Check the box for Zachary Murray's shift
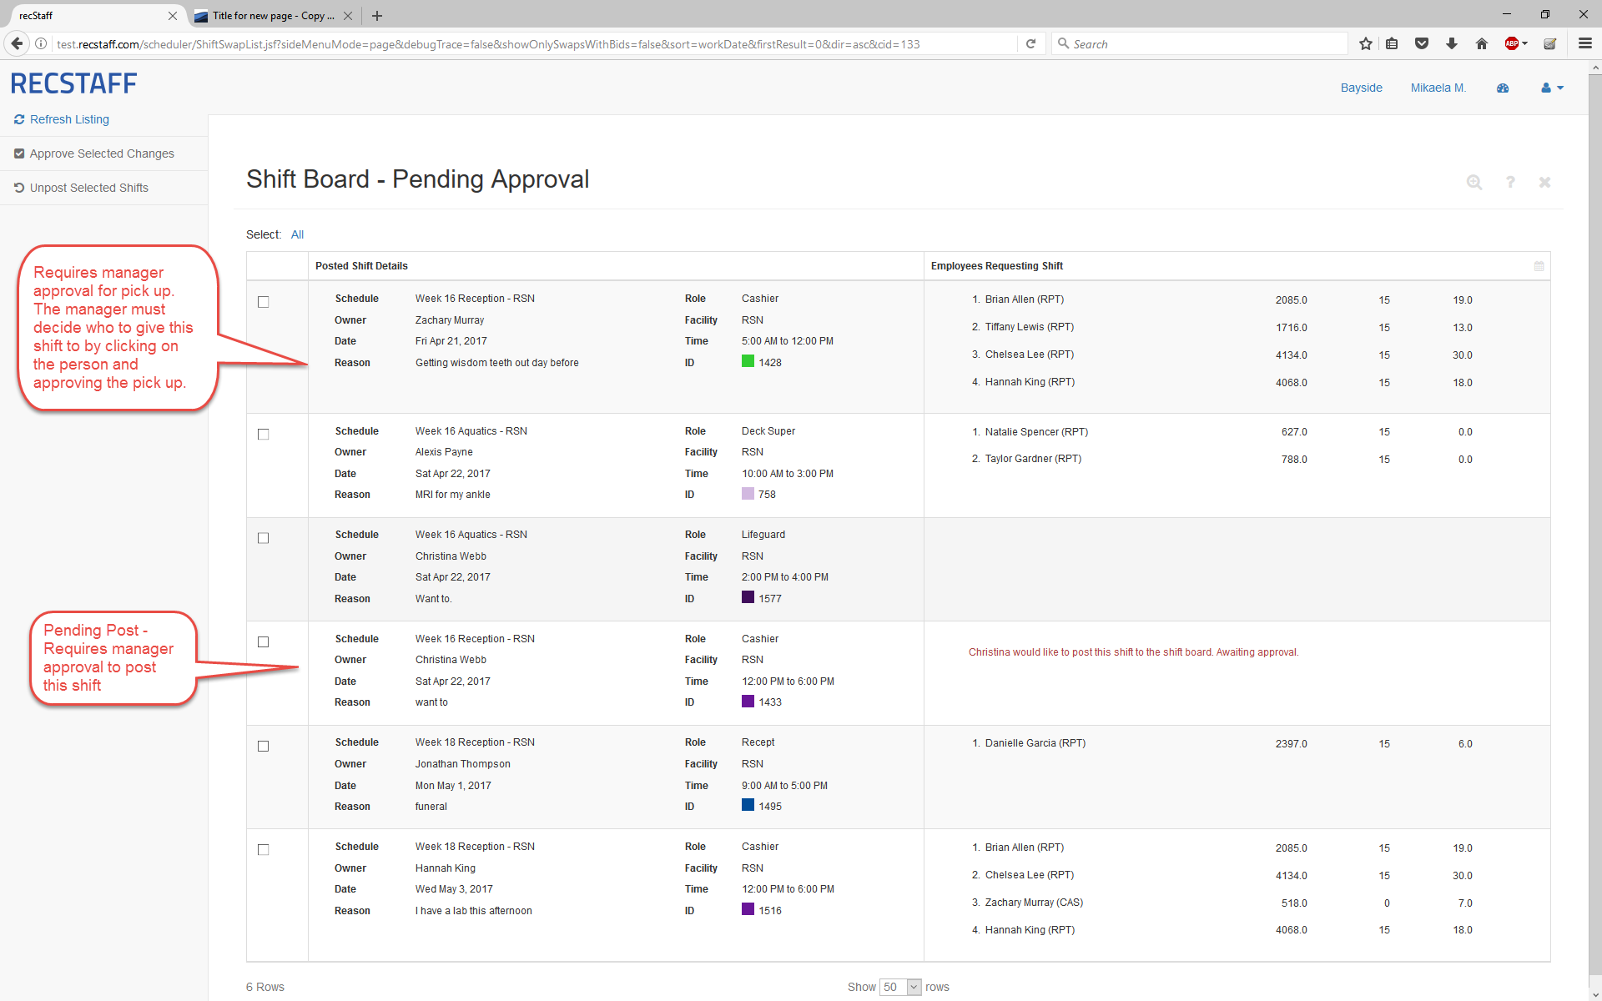The height and width of the screenshot is (1001, 1602). click(x=264, y=302)
